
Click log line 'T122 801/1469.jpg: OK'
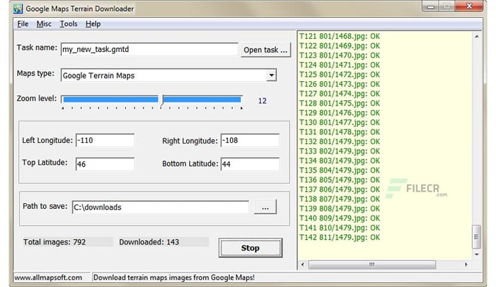[339, 46]
